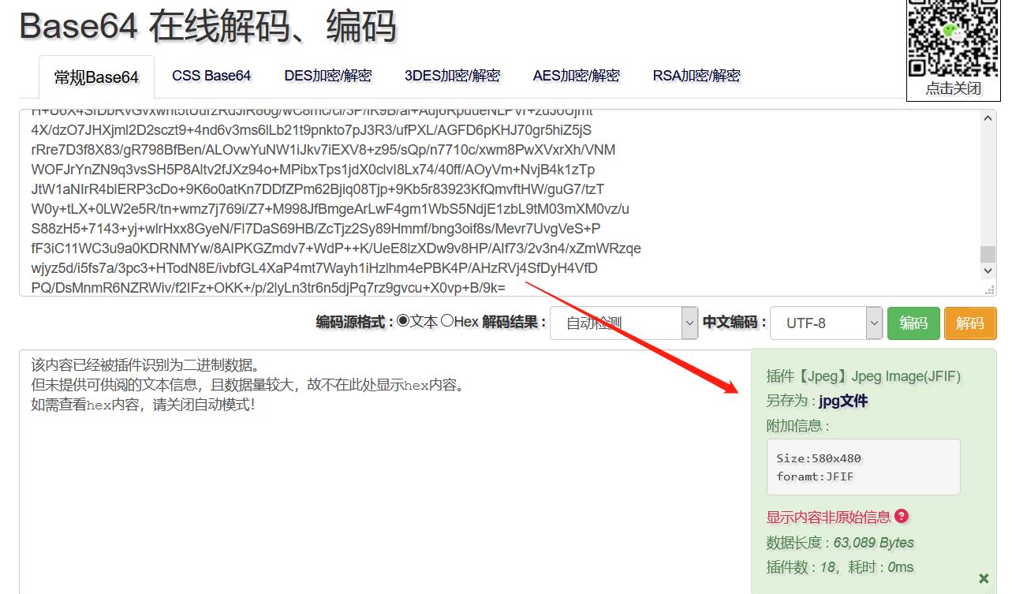
Task: Click the input textarea resize grip
Action: [990, 290]
